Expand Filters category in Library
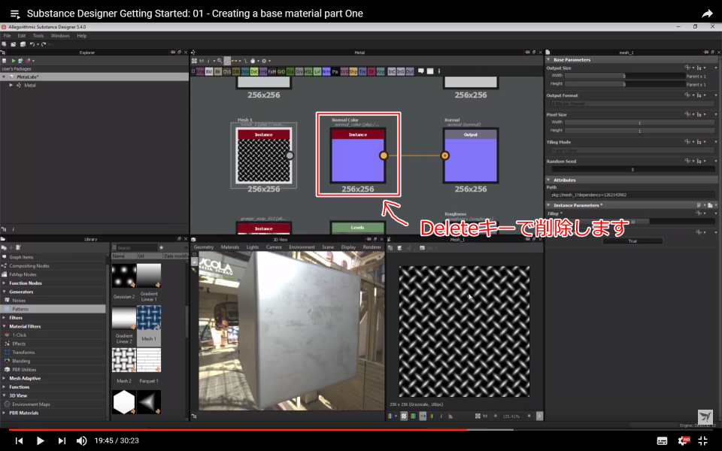The image size is (722, 451). [5, 317]
